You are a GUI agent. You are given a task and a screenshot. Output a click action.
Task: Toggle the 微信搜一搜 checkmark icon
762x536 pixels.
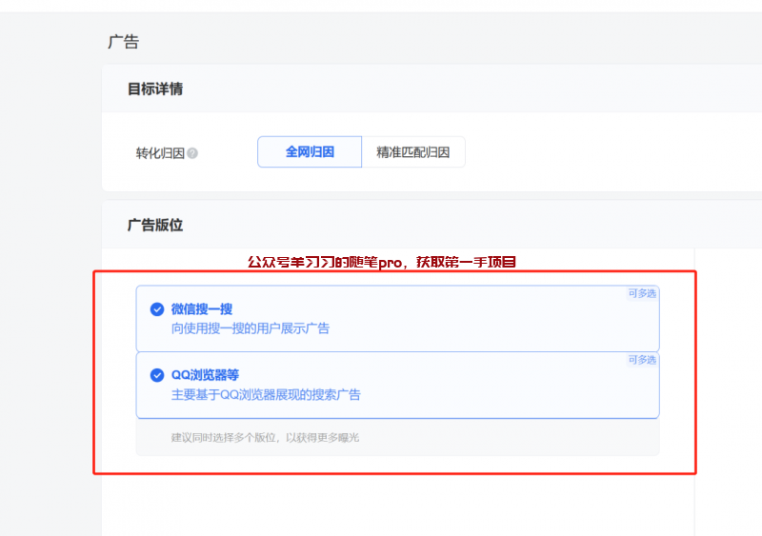click(x=157, y=309)
